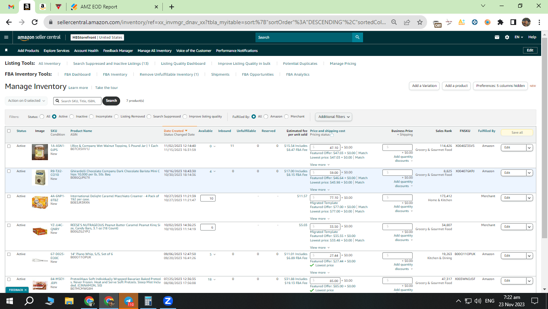
Task: Select the Inactive status filter
Action: 72,117
